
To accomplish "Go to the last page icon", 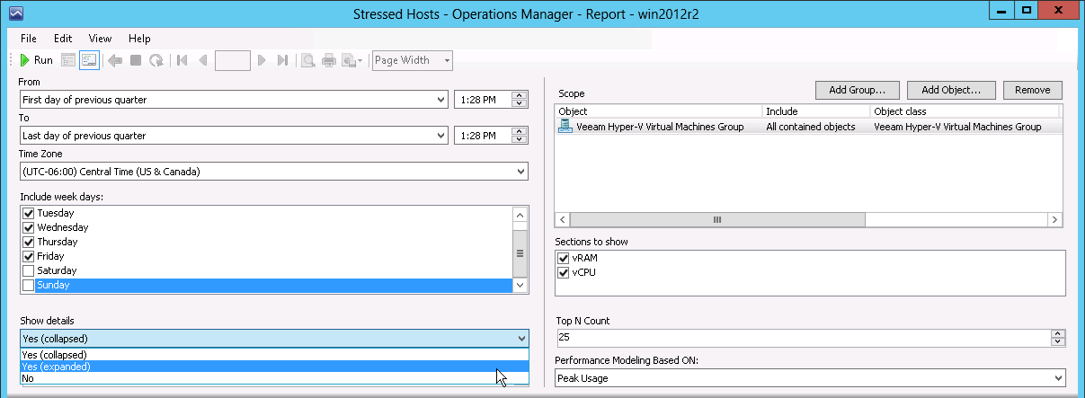I will point(282,60).
